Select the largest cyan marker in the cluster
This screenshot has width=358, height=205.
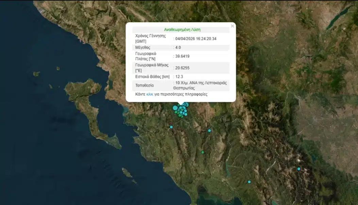click(x=175, y=108)
